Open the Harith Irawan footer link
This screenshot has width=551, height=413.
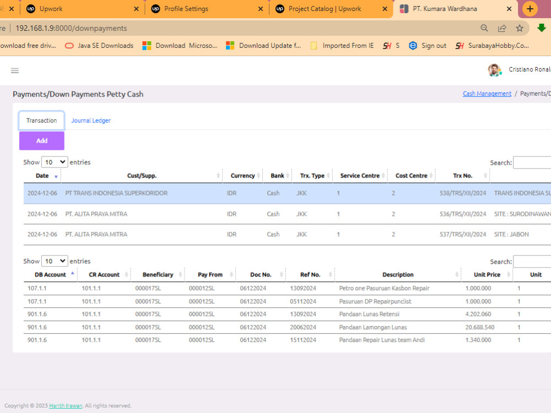pos(66,405)
